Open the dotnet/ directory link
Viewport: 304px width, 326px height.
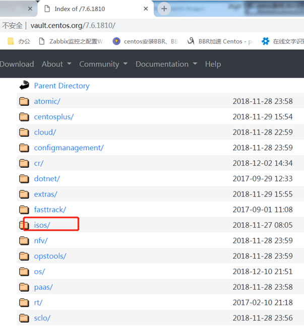47,178
